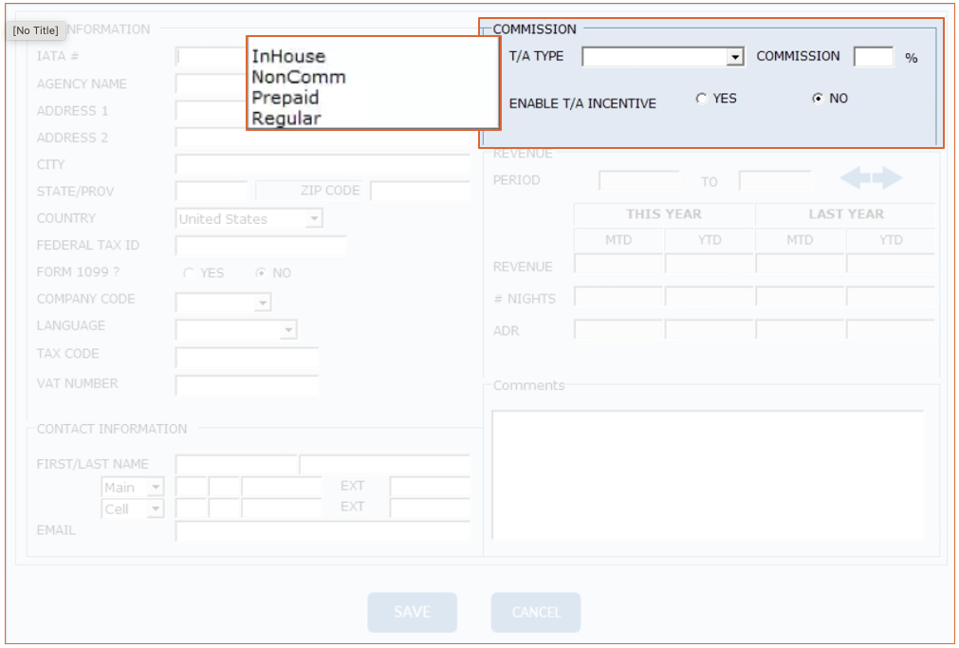959x648 pixels.
Task: Choose NO for Form 1099
Action: click(x=260, y=273)
